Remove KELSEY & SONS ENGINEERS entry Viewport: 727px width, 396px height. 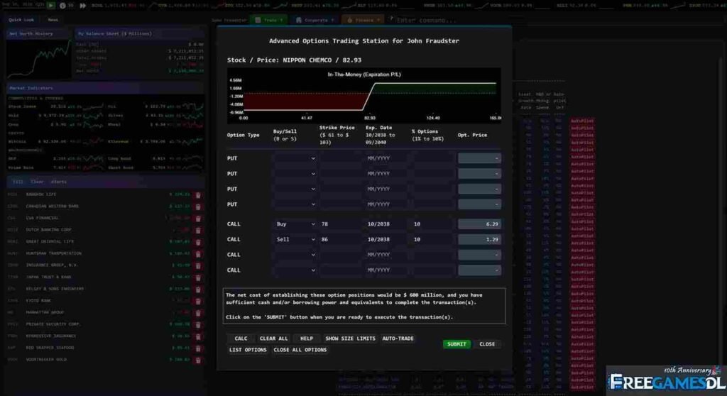pyautogui.click(x=198, y=290)
